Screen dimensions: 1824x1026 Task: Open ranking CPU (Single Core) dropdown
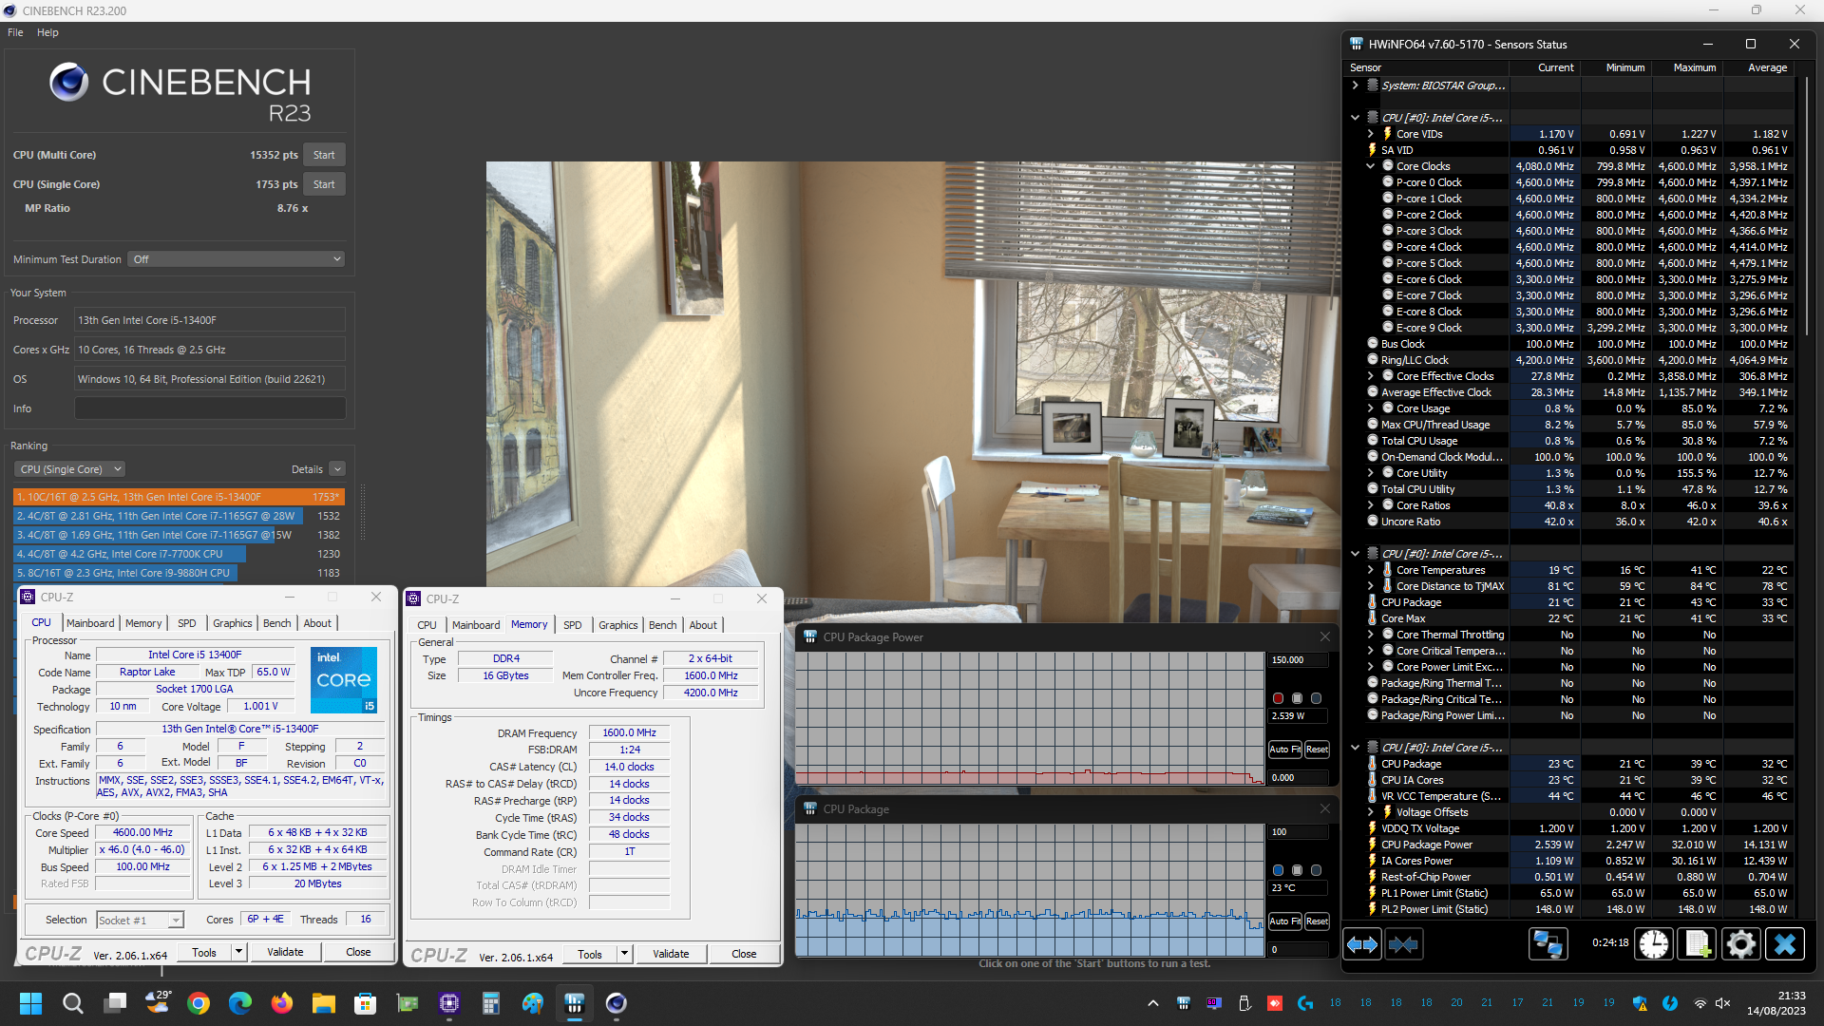[69, 469]
